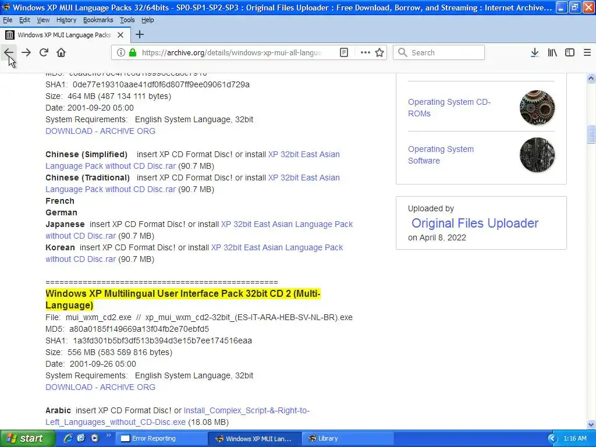Toggle reader view icon

click(x=344, y=52)
